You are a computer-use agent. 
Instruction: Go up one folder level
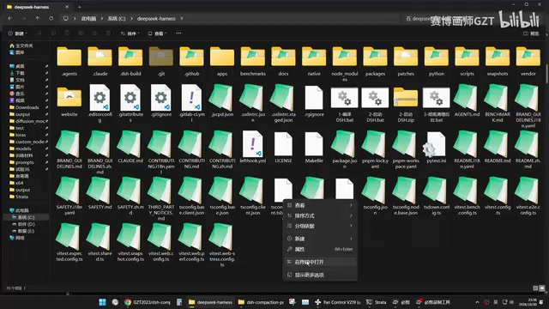pos(38,18)
